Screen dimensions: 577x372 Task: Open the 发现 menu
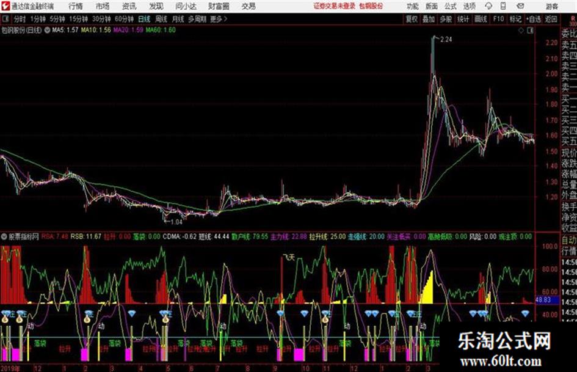coord(156,6)
